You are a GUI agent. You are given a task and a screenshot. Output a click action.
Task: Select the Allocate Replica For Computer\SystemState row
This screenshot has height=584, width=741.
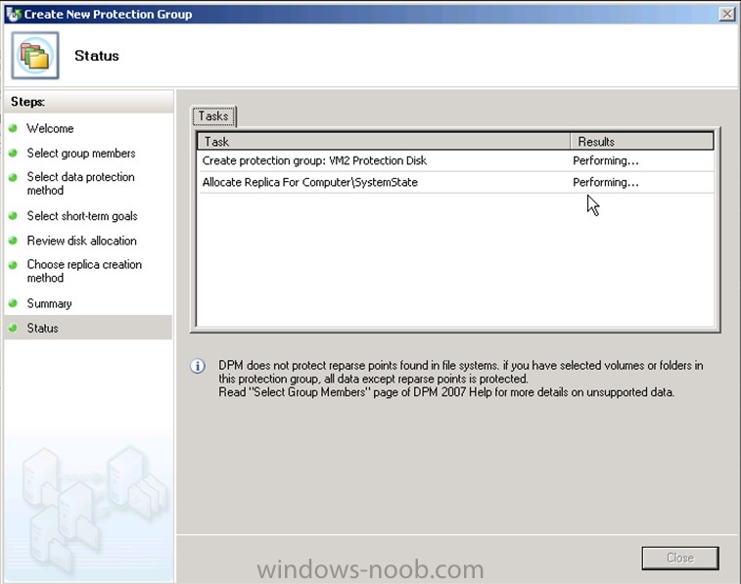[x=455, y=182]
